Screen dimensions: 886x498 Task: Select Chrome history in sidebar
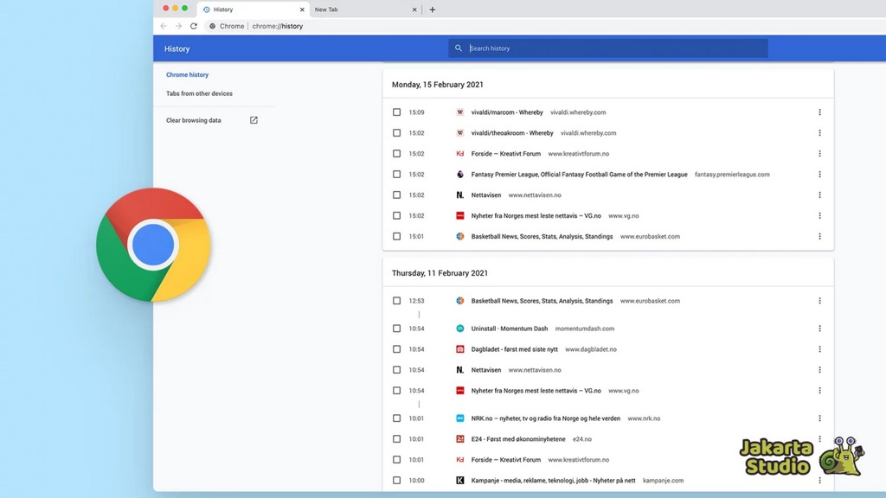[x=187, y=74]
